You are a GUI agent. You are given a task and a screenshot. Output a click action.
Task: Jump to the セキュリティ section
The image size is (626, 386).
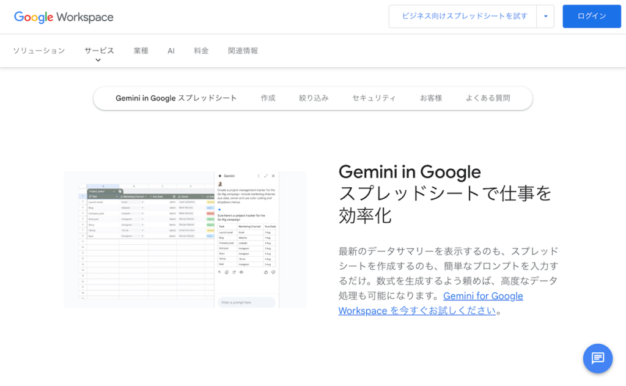[x=374, y=98]
